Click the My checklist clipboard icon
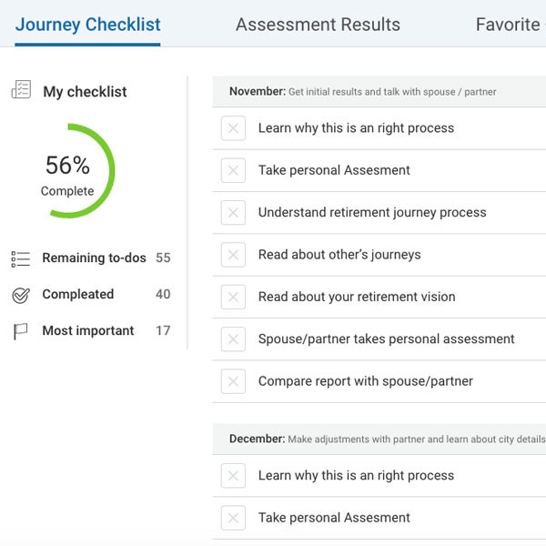The width and height of the screenshot is (546, 546). [21, 91]
